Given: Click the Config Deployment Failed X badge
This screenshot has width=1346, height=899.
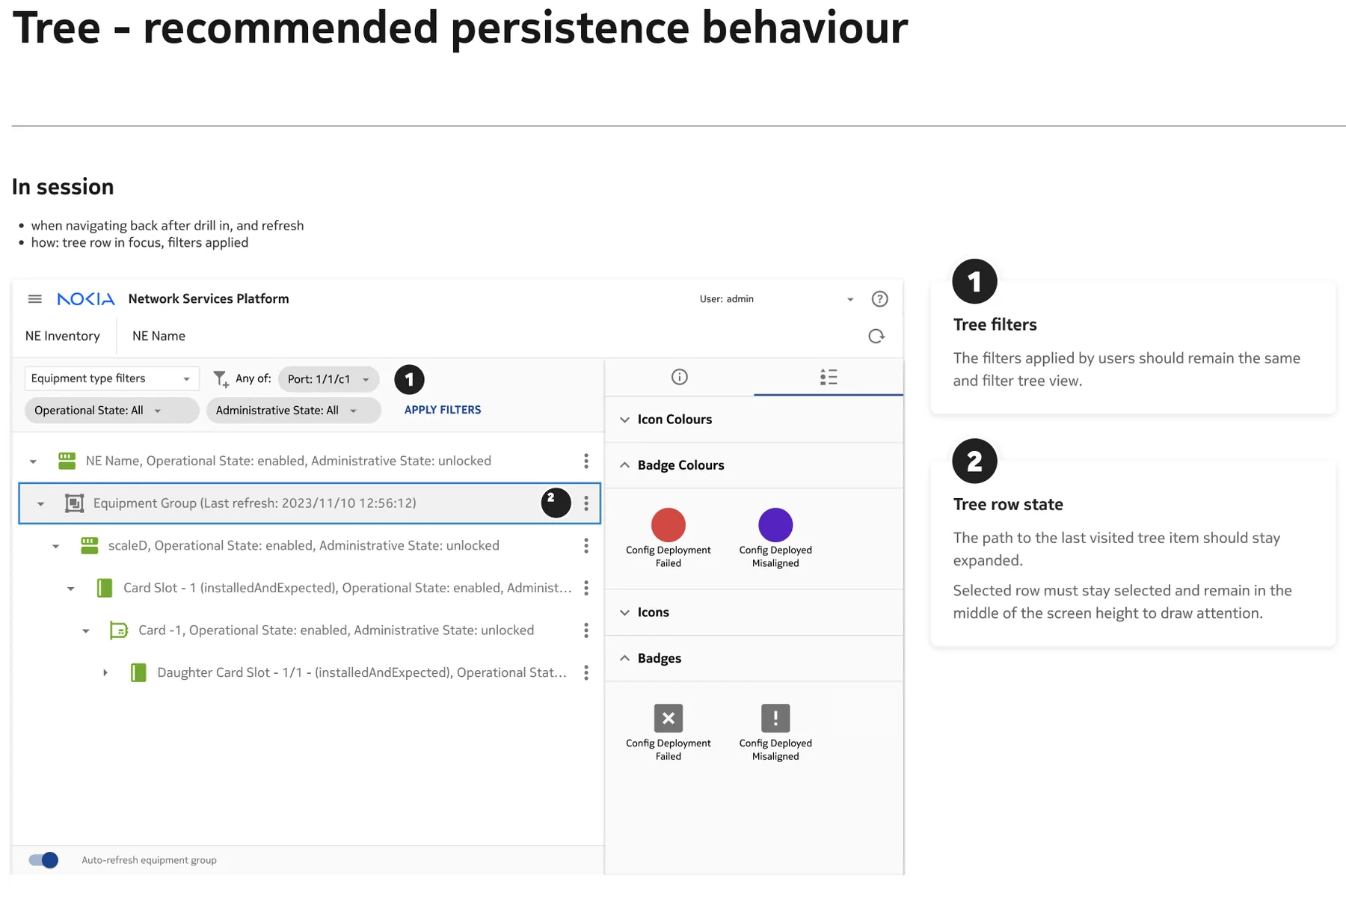Looking at the screenshot, I should (x=669, y=718).
